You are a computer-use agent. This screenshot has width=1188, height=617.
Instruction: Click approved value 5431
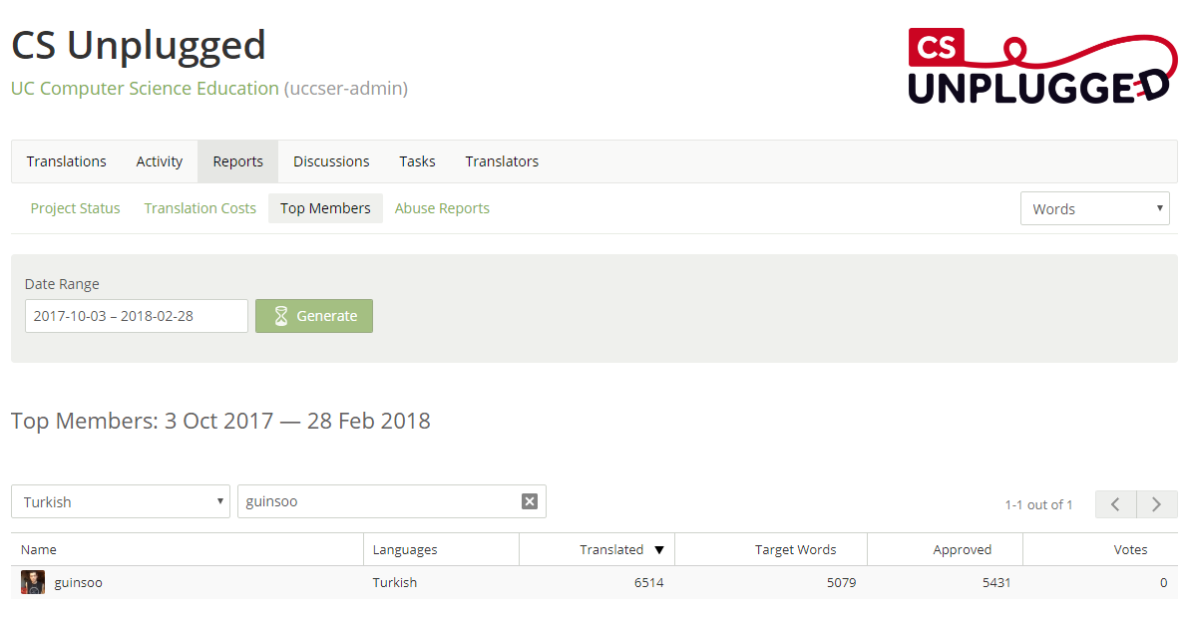(996, 582)
